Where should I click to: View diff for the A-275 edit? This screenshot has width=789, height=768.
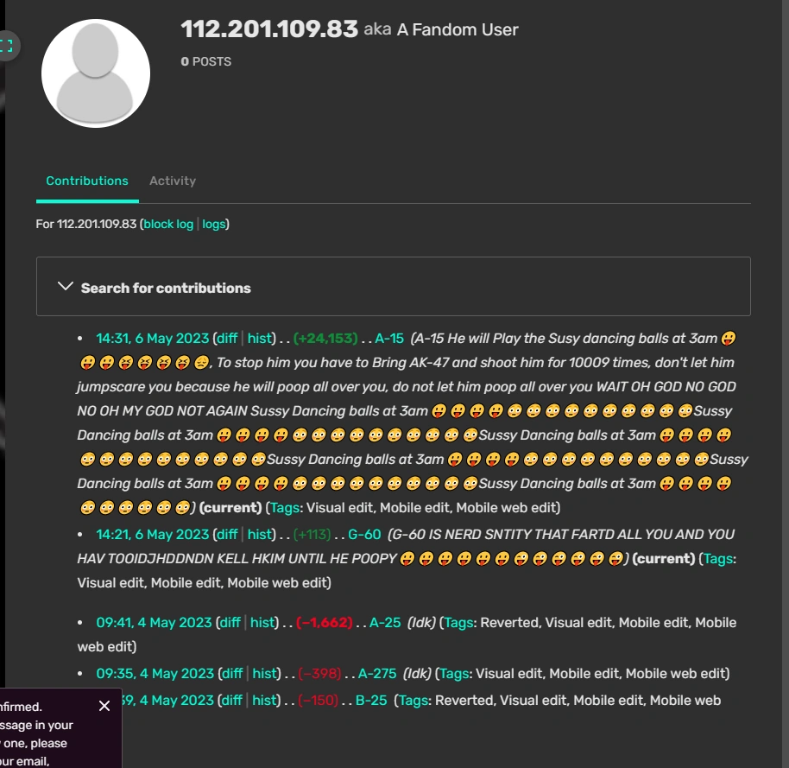point(230,674)
